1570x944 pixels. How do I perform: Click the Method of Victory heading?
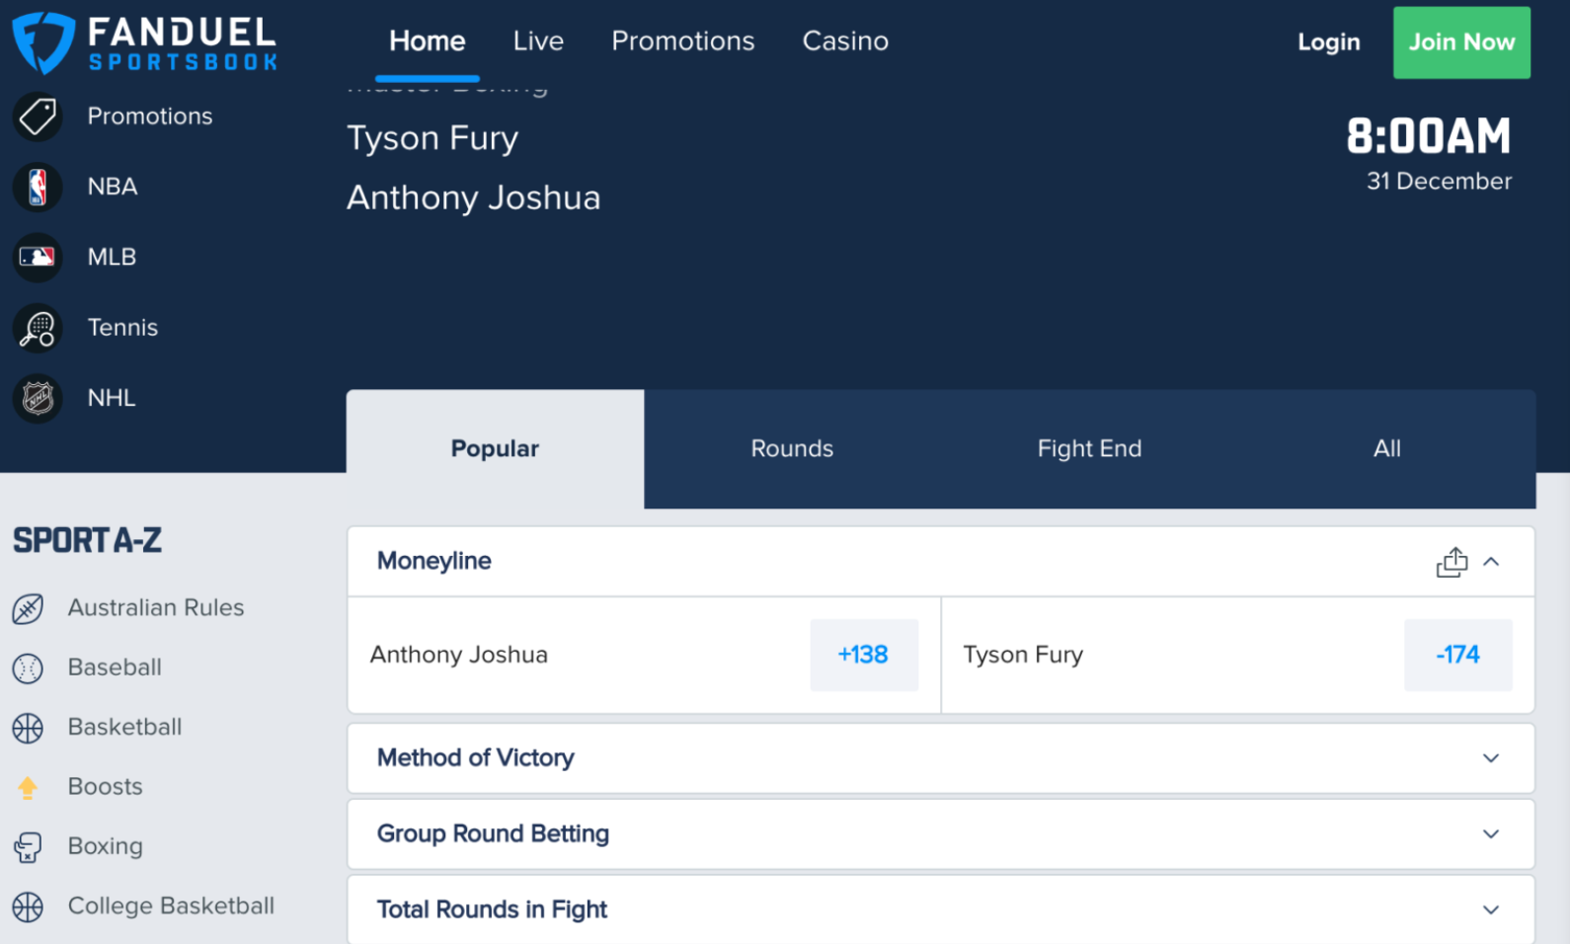click(475, 758)
